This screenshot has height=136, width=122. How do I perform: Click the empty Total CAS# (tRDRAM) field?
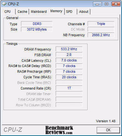pos(69,100)
